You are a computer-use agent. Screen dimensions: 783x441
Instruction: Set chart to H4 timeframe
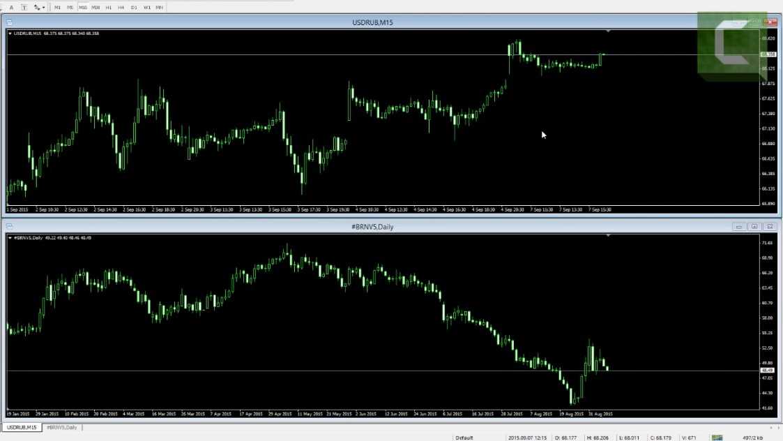[x=121, y=7]
